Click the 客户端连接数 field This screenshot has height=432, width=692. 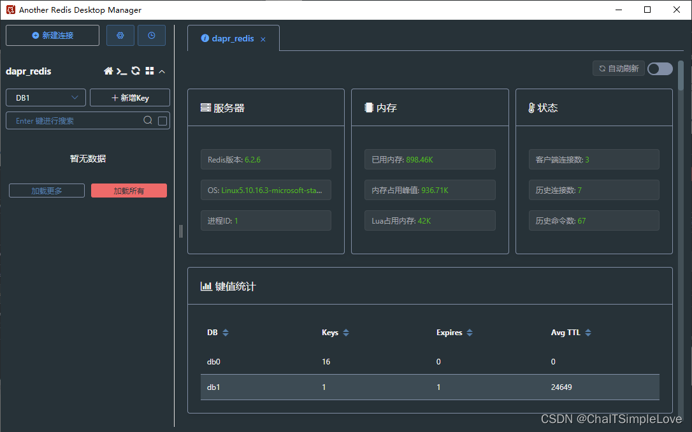[594, 159]
